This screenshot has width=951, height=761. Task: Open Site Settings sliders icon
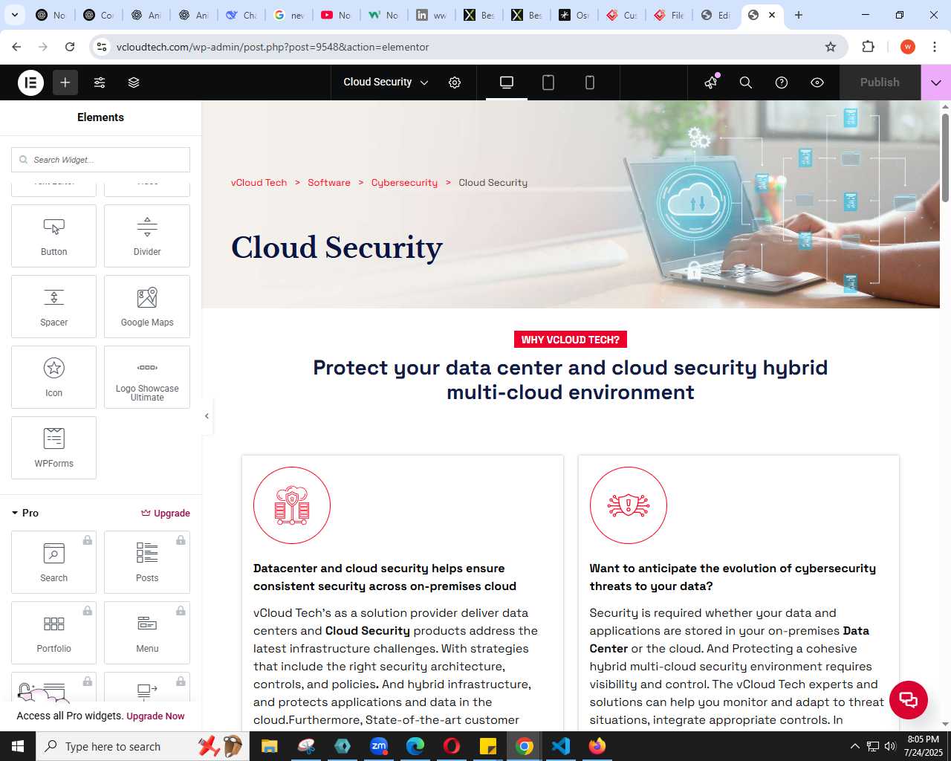(x=100, y=82)
